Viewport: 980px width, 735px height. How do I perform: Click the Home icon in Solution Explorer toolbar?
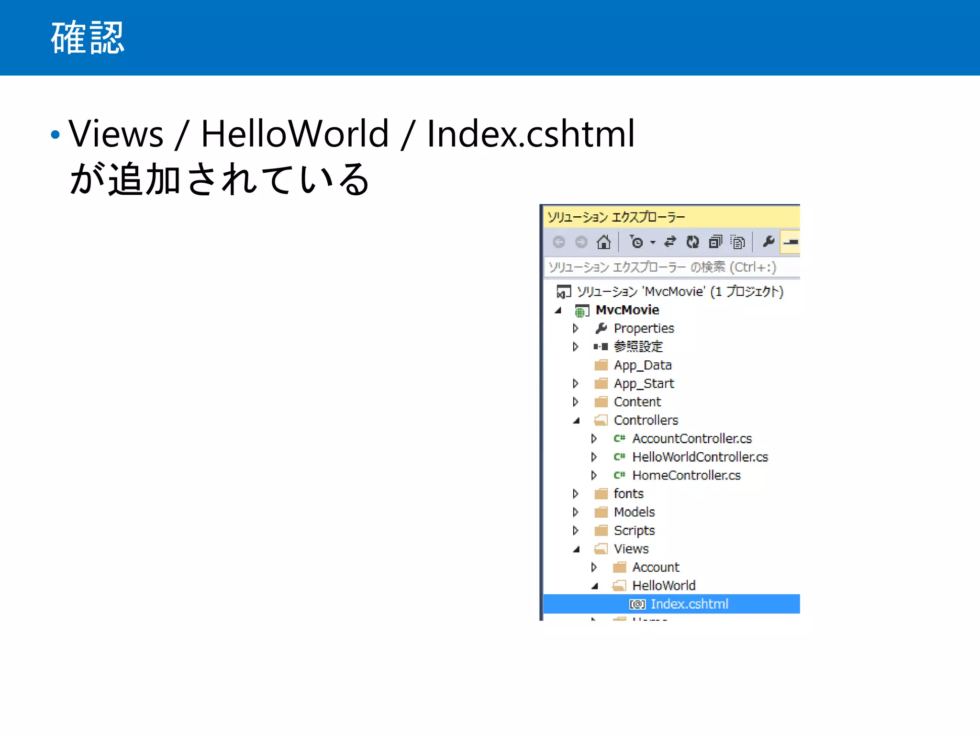coord(603,242)
